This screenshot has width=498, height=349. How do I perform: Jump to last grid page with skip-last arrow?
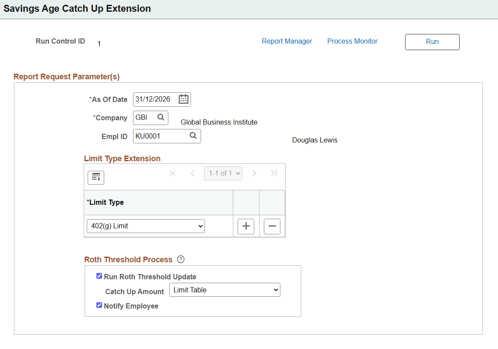tap(274, 173)
